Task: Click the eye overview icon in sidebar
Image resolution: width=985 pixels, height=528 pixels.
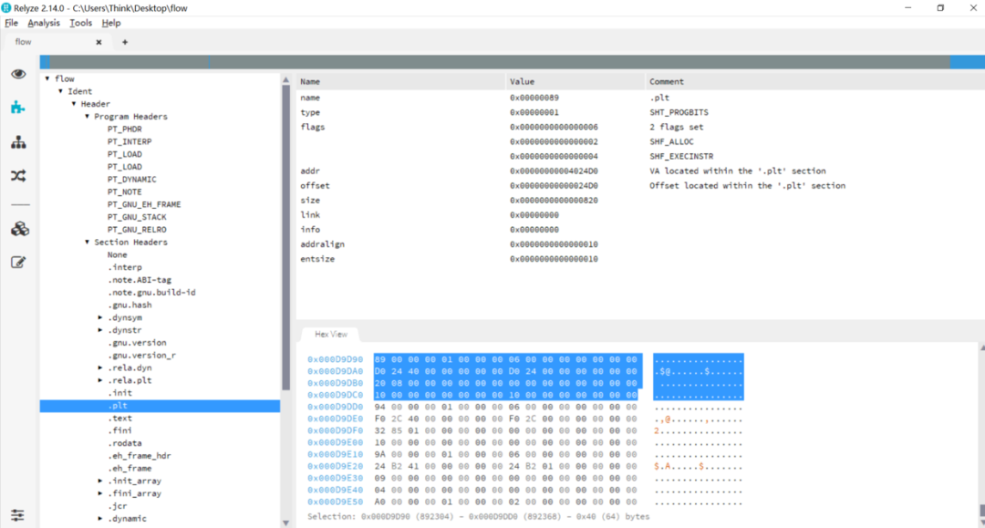Action: point(18,74)
